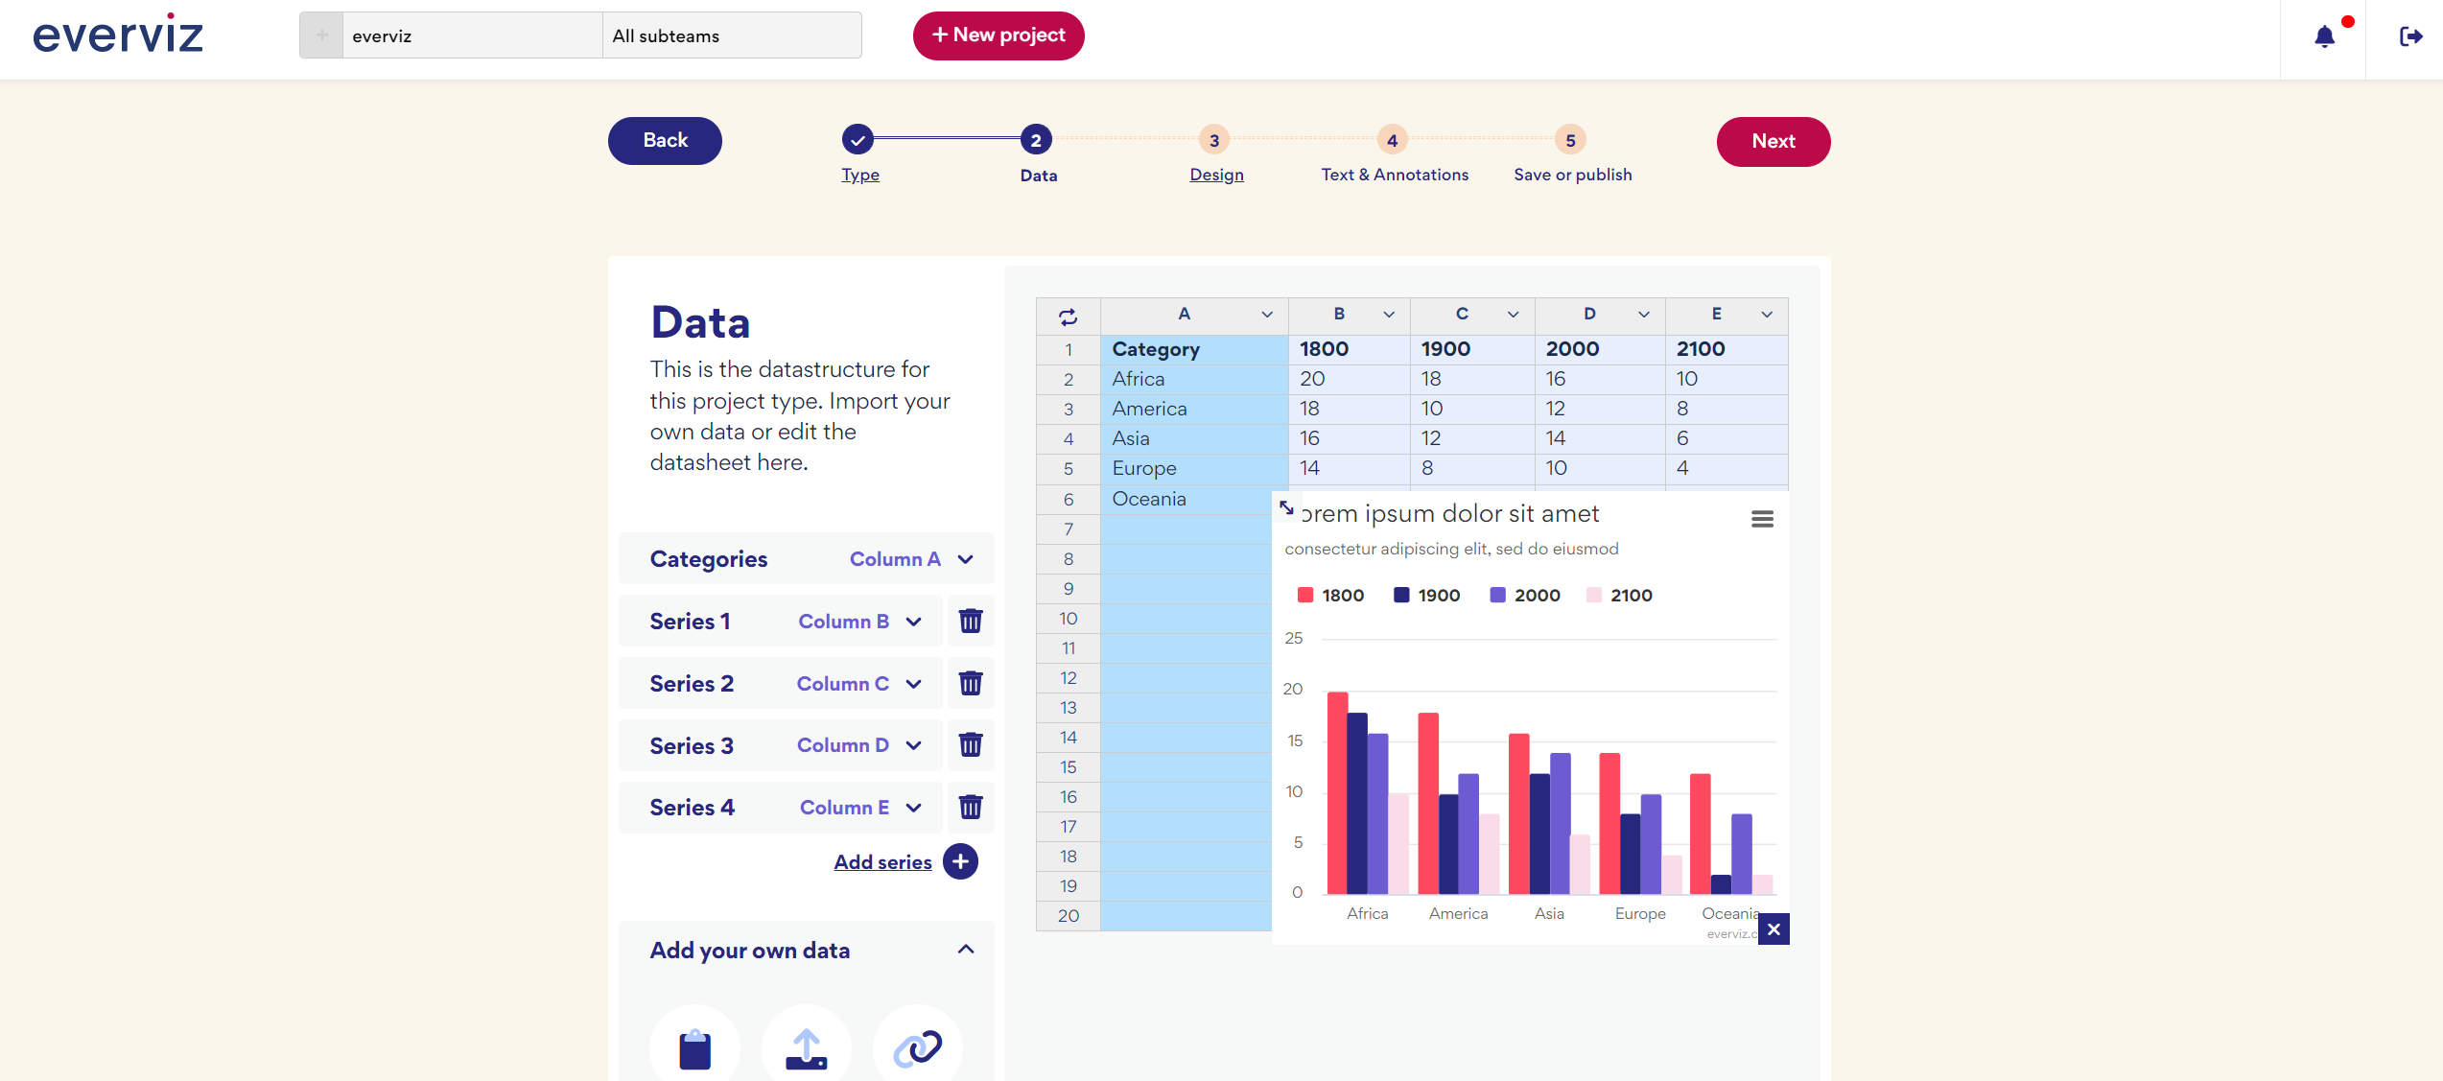Collapse the Add your own data section
Viewport: 2443px width, 1081px height.
click(x=966, y=949)
